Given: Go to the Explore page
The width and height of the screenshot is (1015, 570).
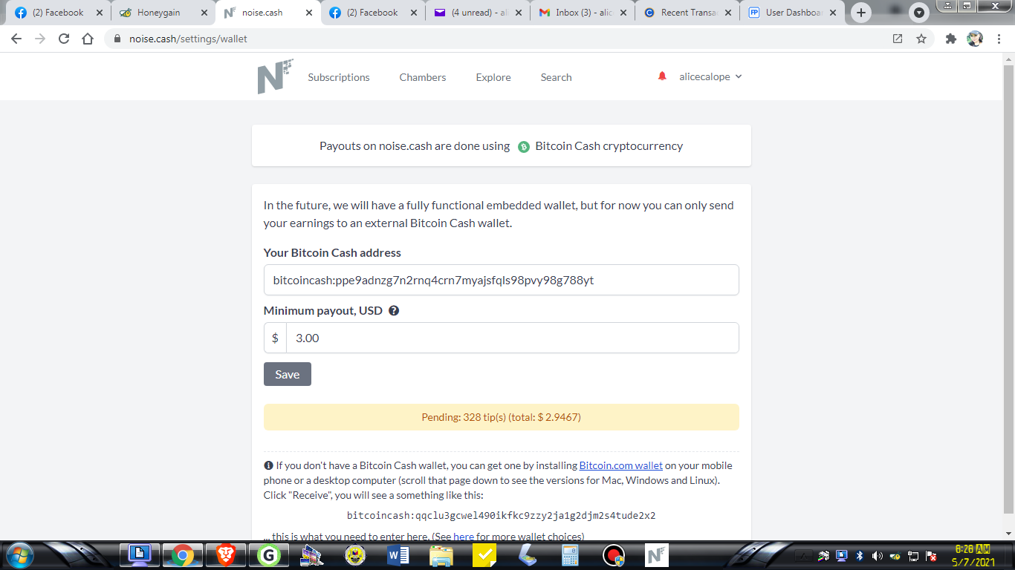Looking at the screenshot, I should click(x=493, y=77).
